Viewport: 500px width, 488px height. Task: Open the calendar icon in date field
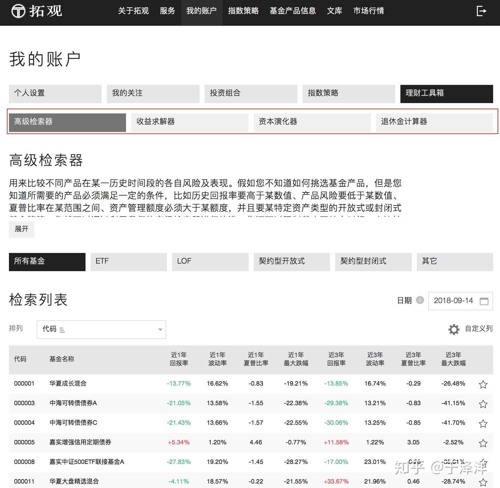point(484,301)
